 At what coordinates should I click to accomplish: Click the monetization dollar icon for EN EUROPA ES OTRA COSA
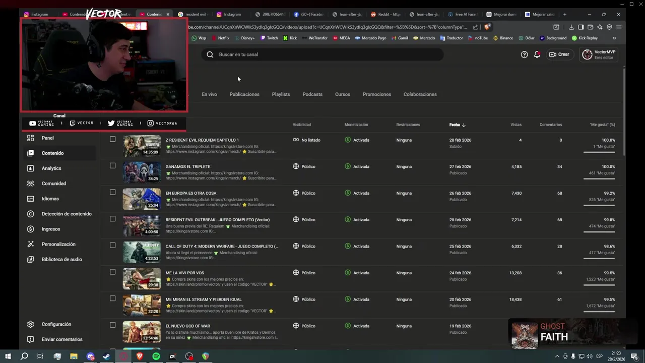point(348,193)
